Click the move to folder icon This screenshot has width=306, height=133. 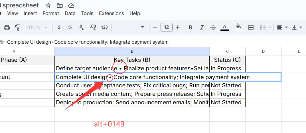tap(60, 5)
